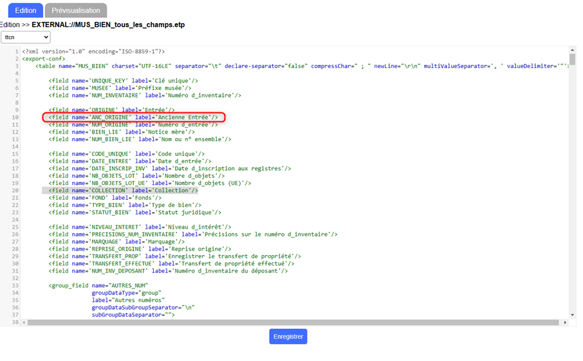This screenshot has width=583, height=361.
Task: Click the STATUT_BIEN field line
Action: point(134,212)
